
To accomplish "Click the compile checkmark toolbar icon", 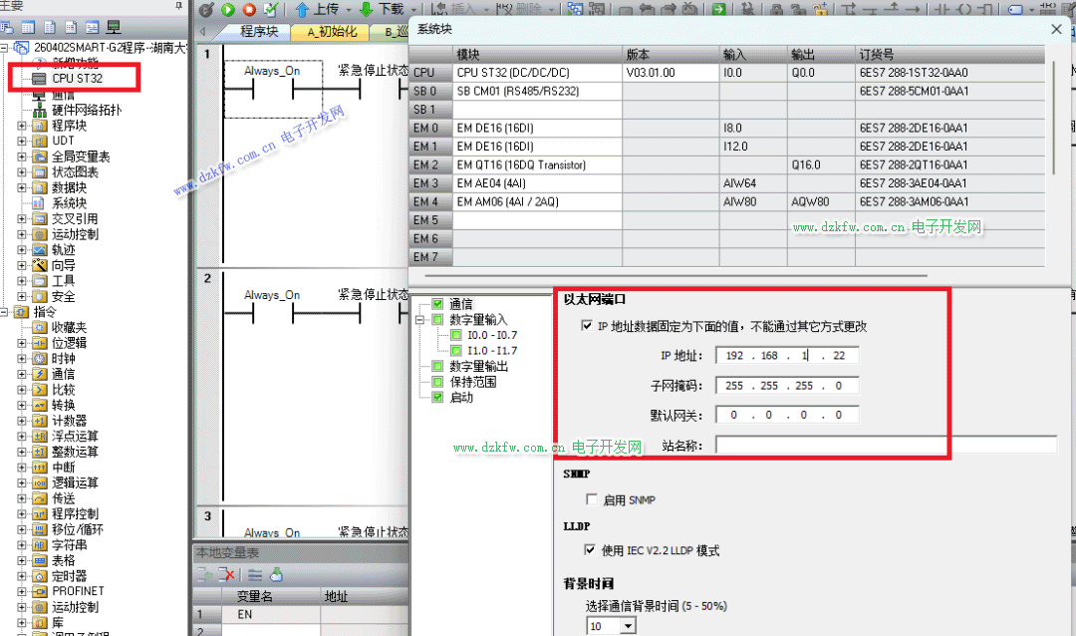I will [270, 10].
